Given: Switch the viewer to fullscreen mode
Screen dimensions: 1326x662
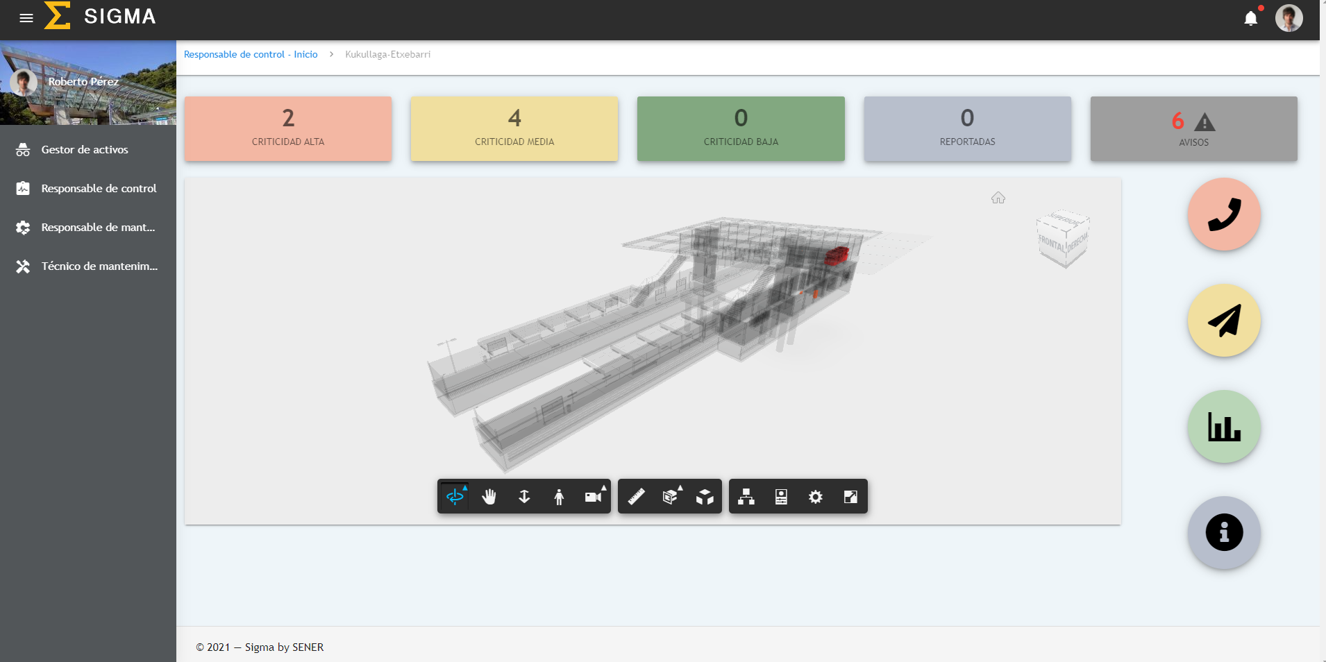Looking at the screenshot, I should click(x=850, y=496).
